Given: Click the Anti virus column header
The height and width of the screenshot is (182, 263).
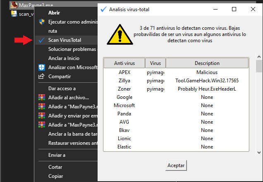Looking at the screenshot, I should [x=124, y=63].
